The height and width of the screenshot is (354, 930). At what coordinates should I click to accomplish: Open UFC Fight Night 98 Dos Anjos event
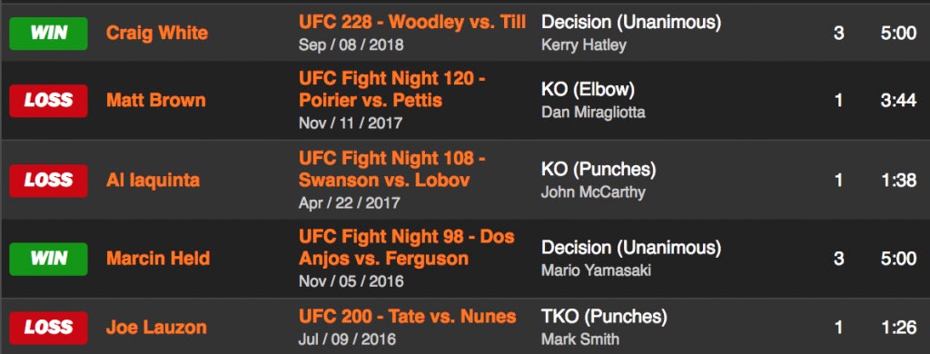(x=407, y=248)
